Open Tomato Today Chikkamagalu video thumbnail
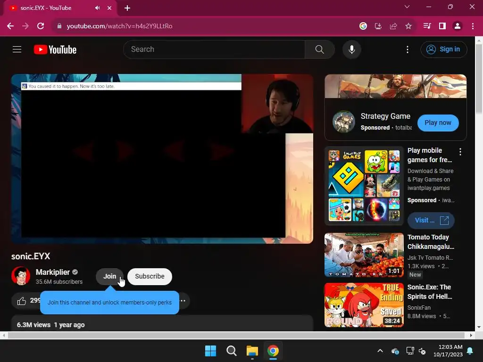Image resolution: width=483 pixels, height=362 pixels. coord(364,255)
